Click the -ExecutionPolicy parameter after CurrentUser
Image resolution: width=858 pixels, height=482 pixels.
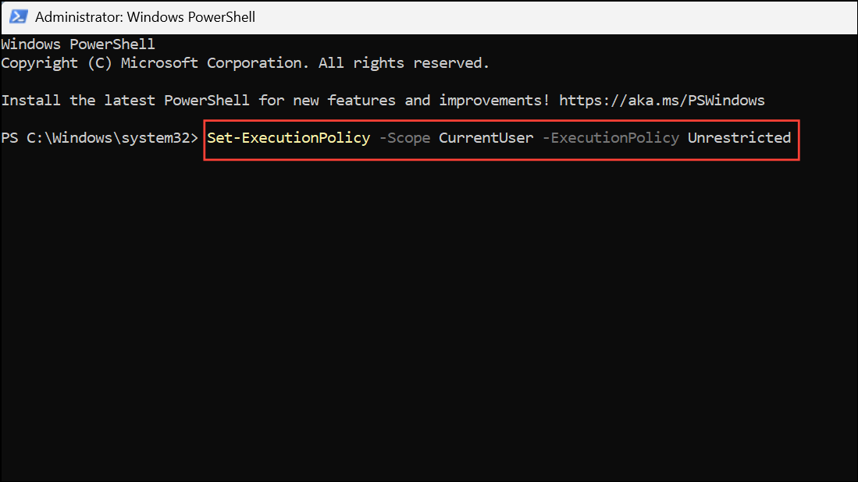(x=611, y=138)
